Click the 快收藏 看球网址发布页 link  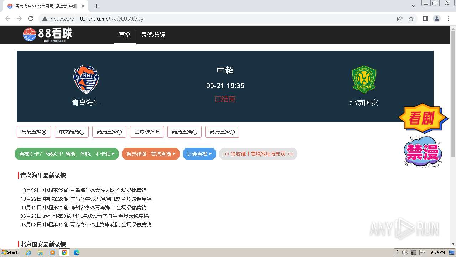click(258, 154)
